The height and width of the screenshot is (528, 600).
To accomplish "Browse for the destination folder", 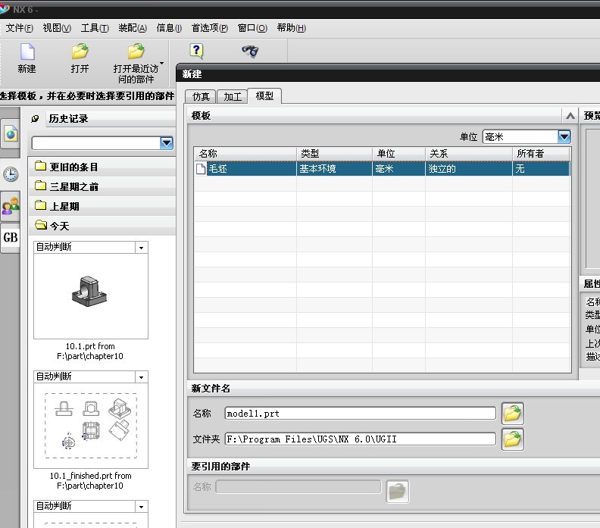I will coord(512,439).
